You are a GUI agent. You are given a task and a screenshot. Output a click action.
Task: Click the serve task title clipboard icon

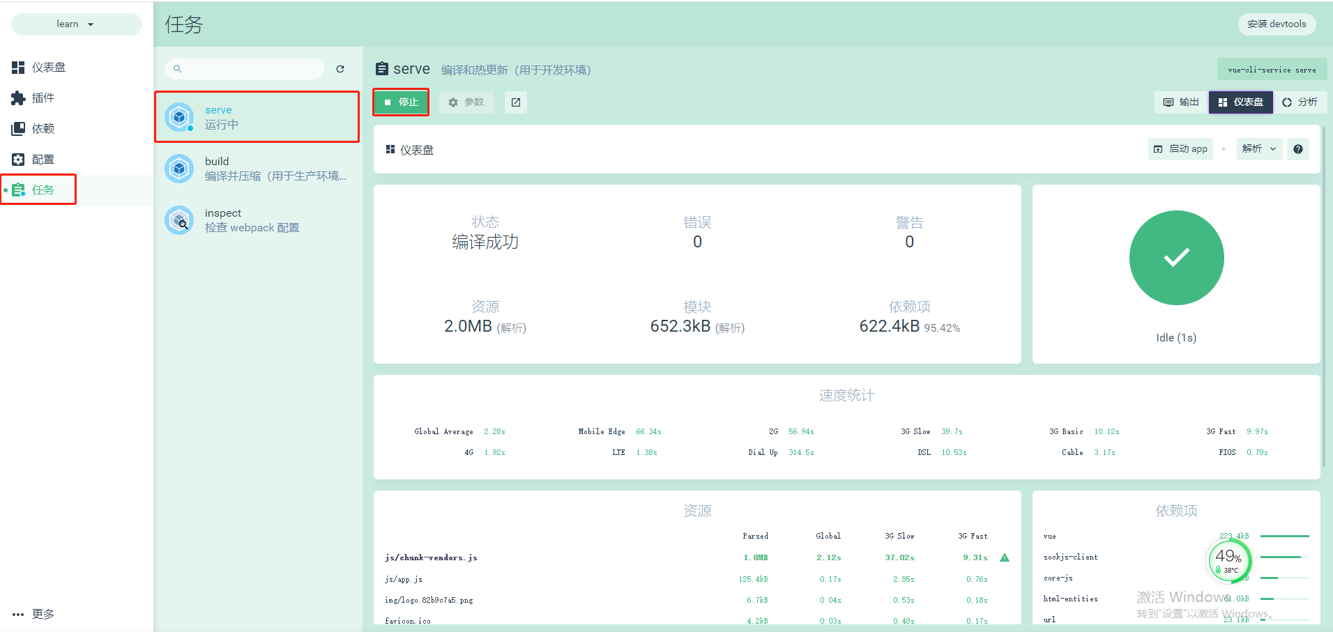382,69
